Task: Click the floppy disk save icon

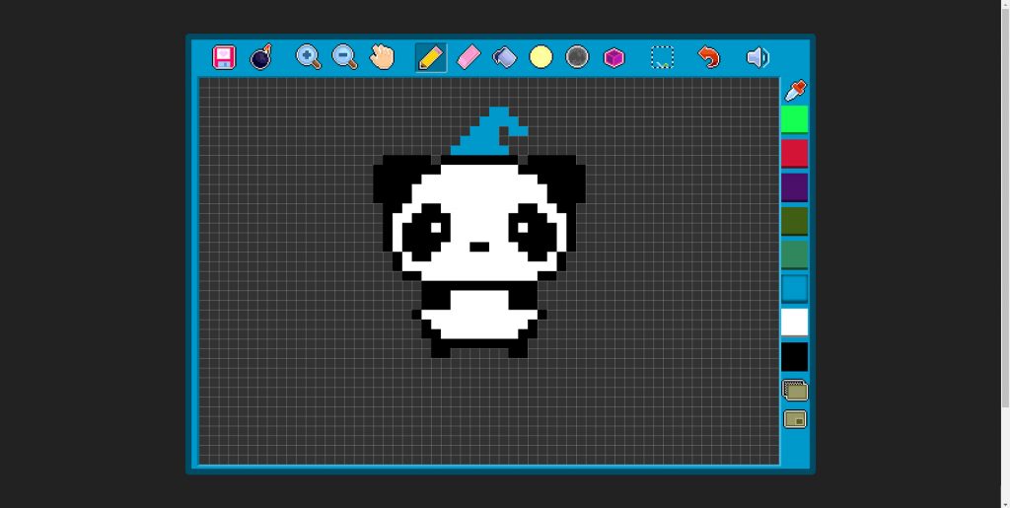Action: 224,57
